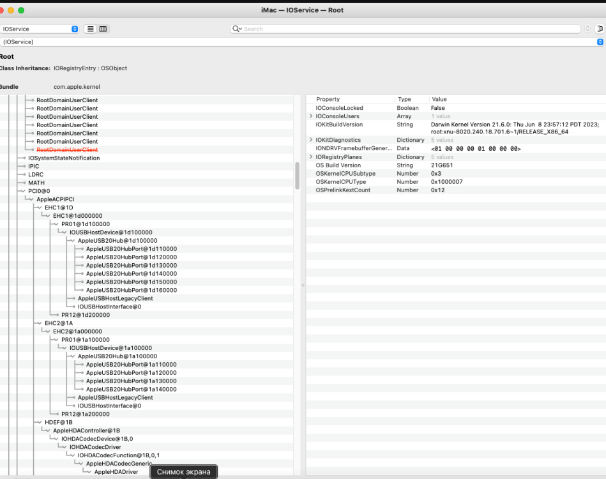The height and width of the screenshot is (479, 606).
Task: Select IOHDACodecDevice@1B,0
Action: (97, 439)
